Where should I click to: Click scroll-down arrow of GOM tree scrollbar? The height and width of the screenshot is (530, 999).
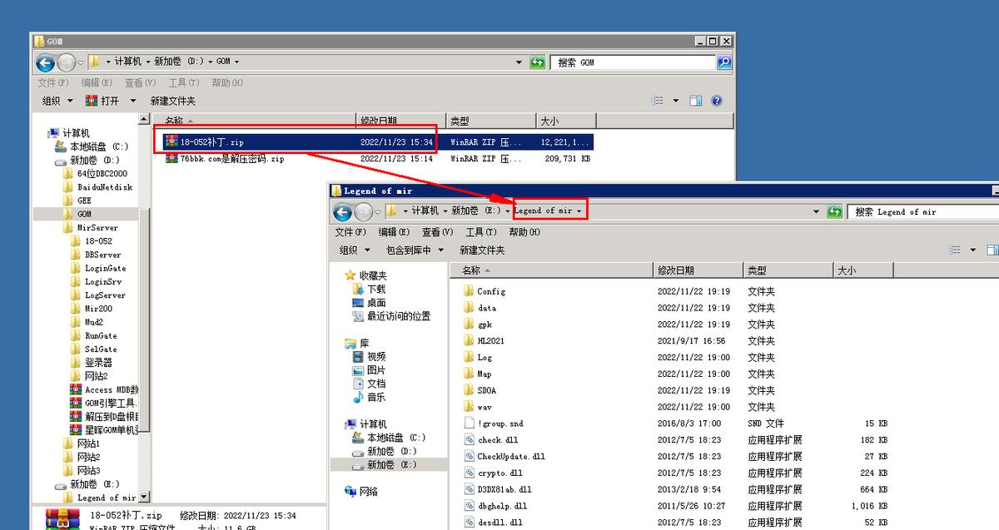click(x=143, y=497)
